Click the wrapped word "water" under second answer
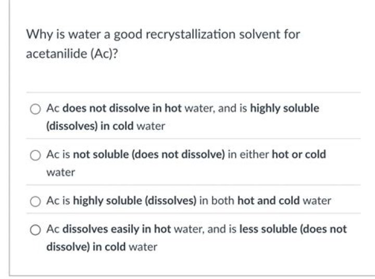The width and height of the screenshot is (375, 279). (x=60, y=172)
